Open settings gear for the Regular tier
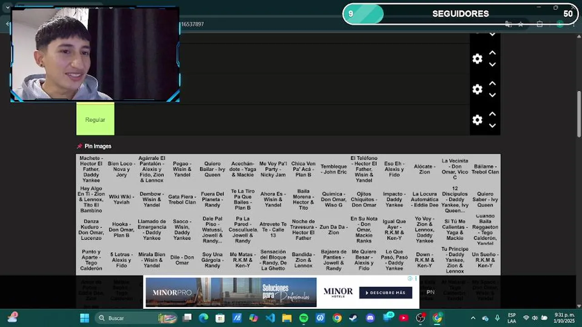582x327 pixels. pyautogui.click(x=477, y=120)
